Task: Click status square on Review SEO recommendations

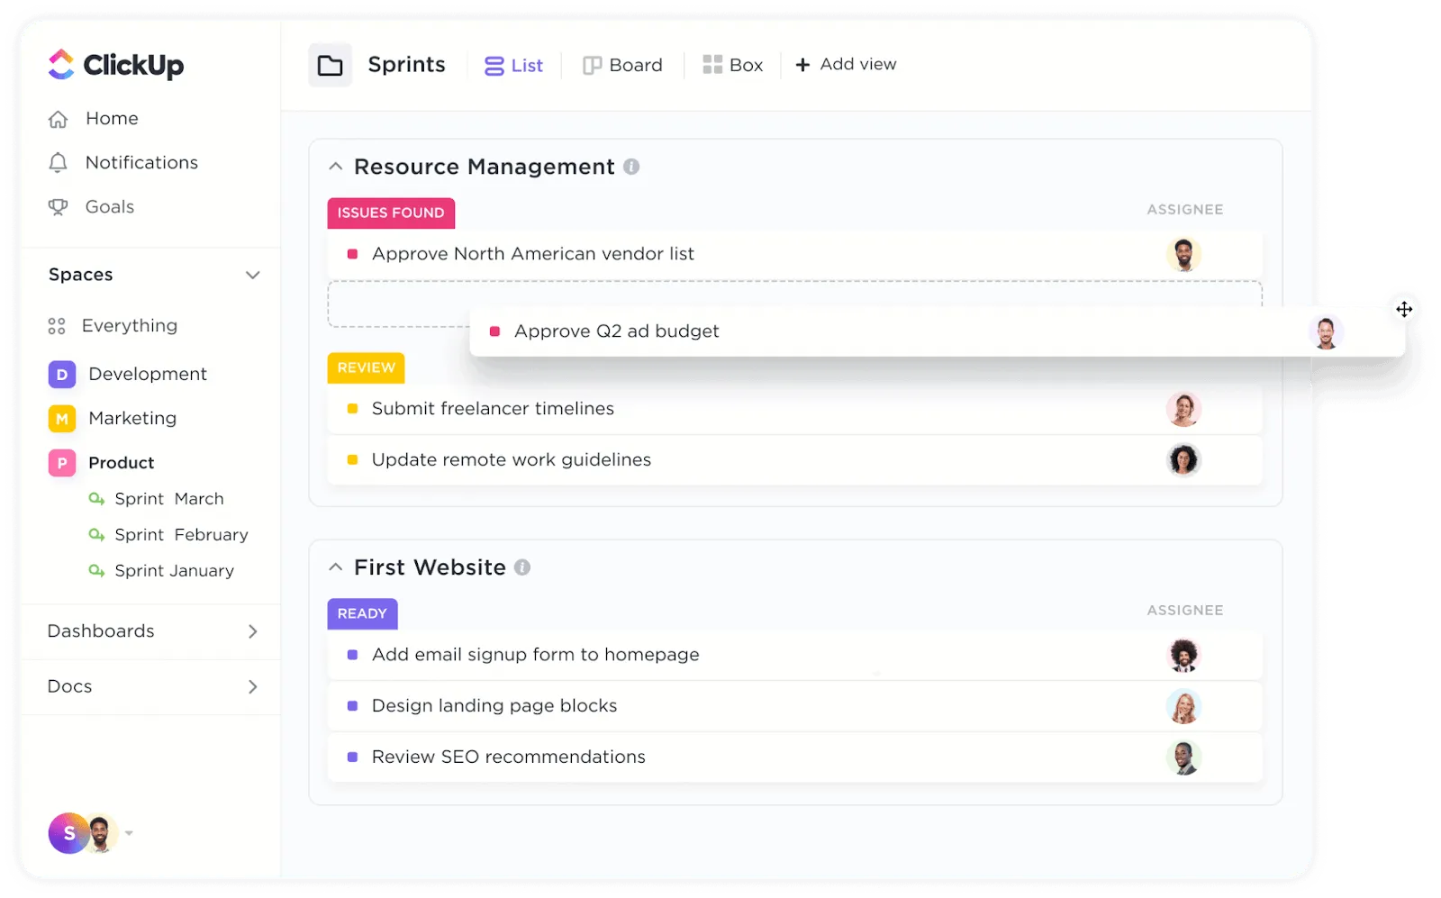Action: 353,757
